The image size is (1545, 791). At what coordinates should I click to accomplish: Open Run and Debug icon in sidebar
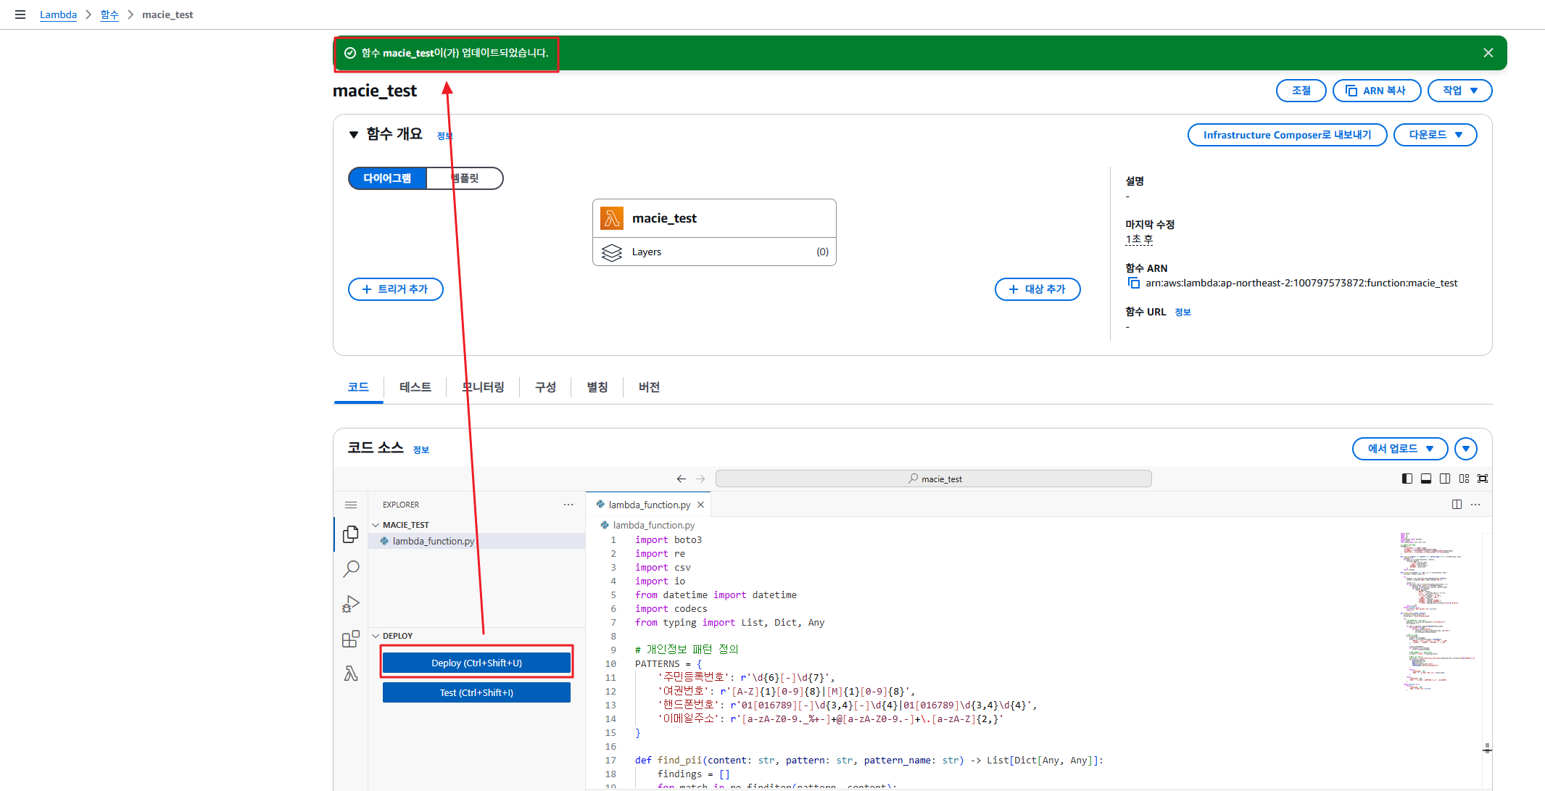(x=351, y=604)
